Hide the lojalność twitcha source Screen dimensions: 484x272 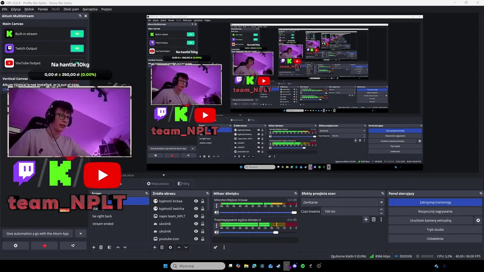tap(196, 209)
